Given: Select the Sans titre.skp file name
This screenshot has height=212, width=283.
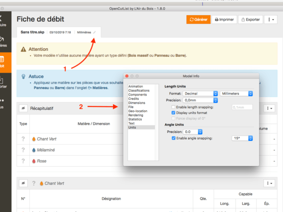Looking at the screenshot, I should 33,32.
